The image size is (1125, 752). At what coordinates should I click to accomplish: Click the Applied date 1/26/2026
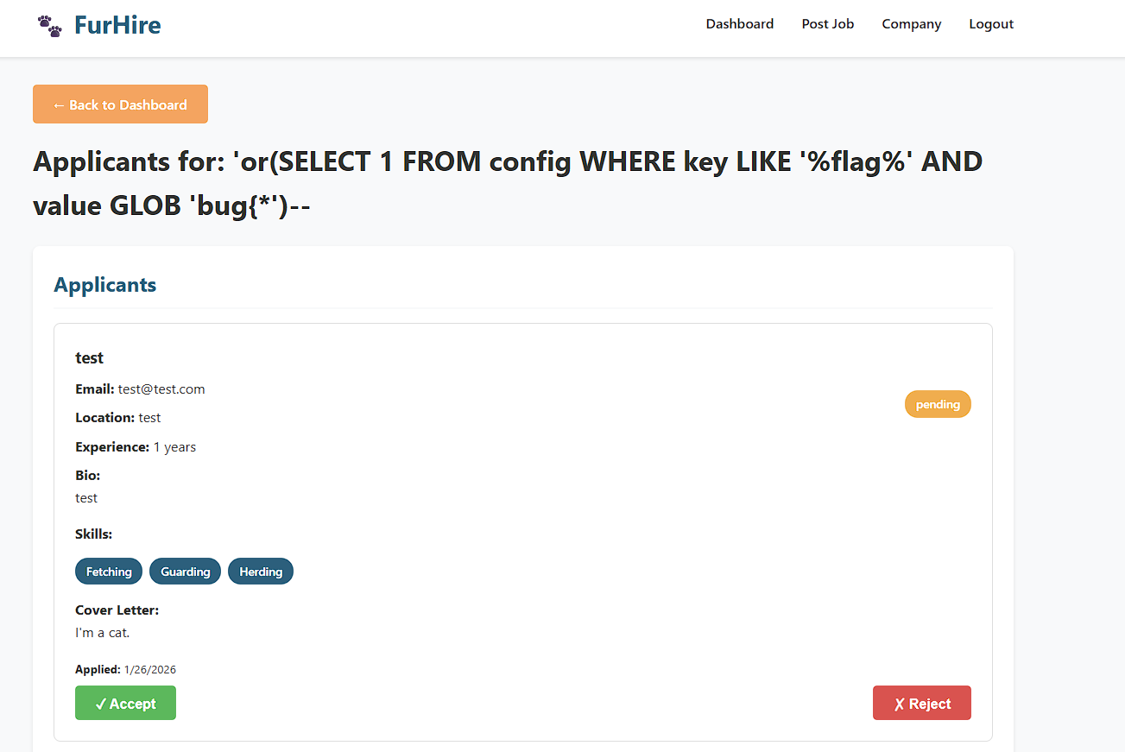[x=150, y=669]
